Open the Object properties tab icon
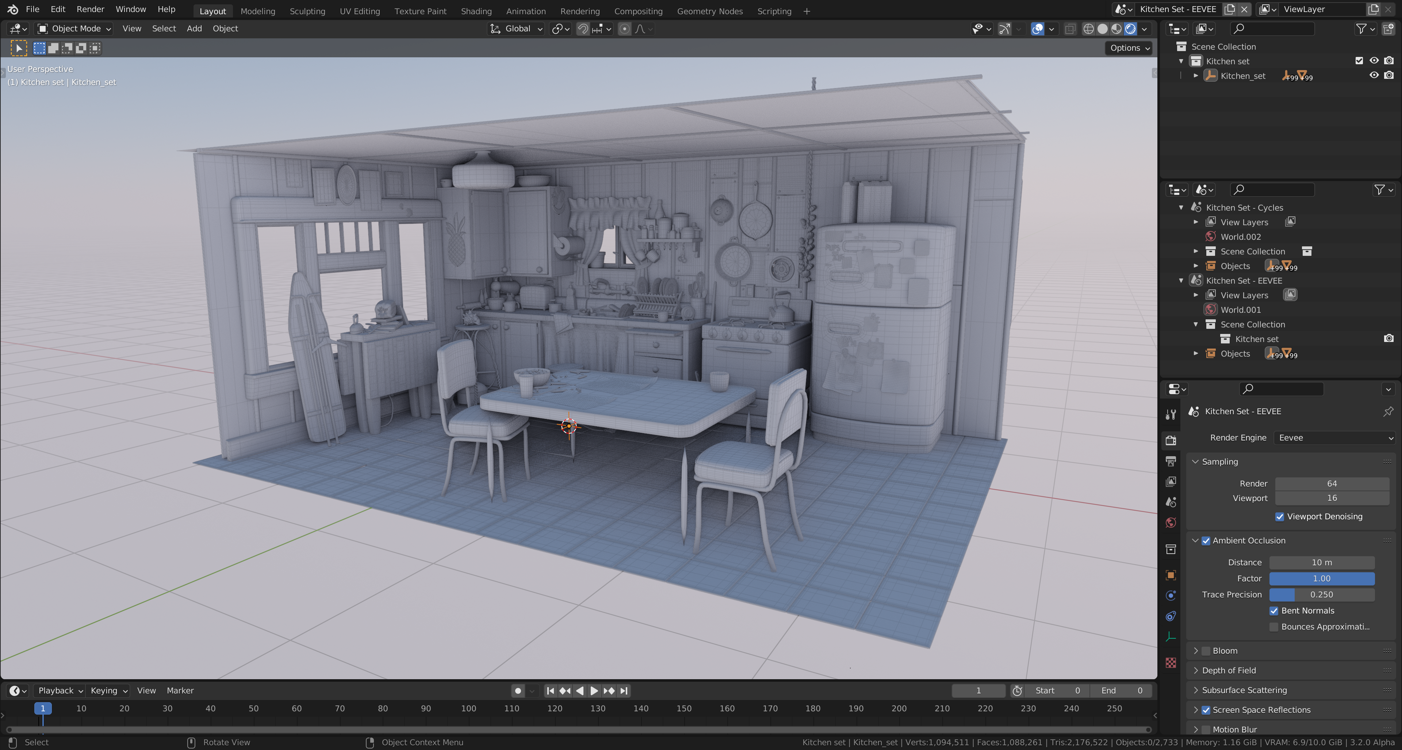Screen dimensions: 1402x750 click(1171, 575)
